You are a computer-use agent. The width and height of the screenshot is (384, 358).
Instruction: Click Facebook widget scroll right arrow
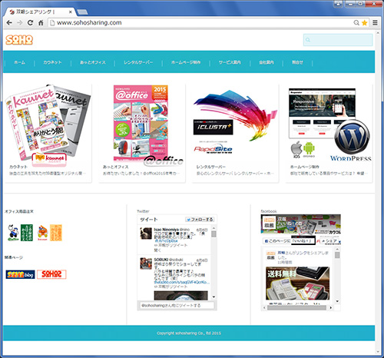pos(330,307)
